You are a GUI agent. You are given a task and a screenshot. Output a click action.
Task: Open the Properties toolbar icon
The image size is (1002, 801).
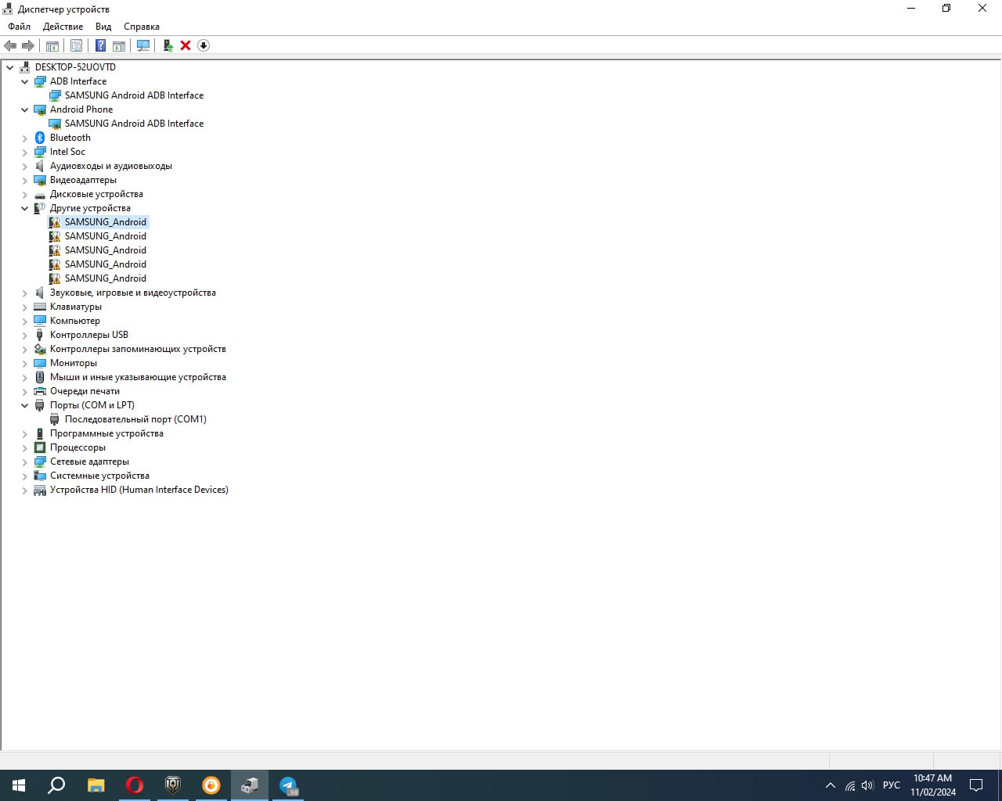coord(76,45)
